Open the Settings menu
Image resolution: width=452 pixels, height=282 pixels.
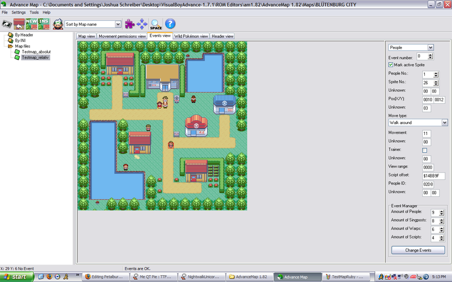[x=19, y=12]
